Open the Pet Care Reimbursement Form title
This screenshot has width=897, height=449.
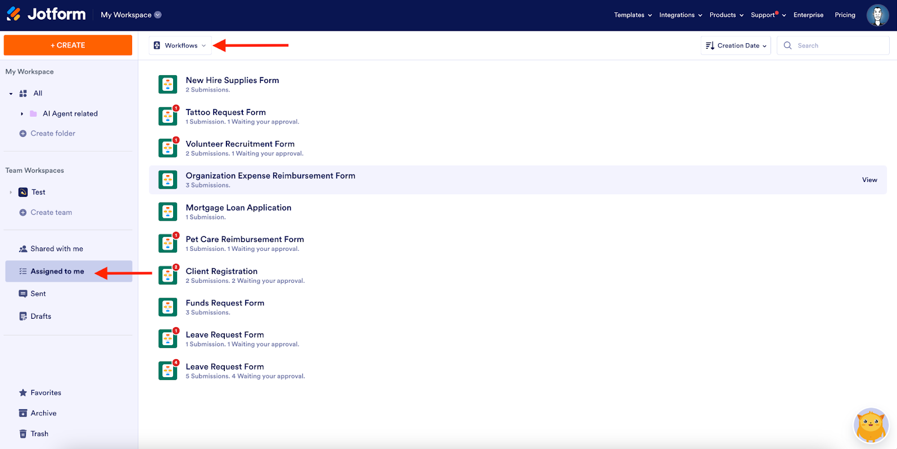[x=244, y=240]
